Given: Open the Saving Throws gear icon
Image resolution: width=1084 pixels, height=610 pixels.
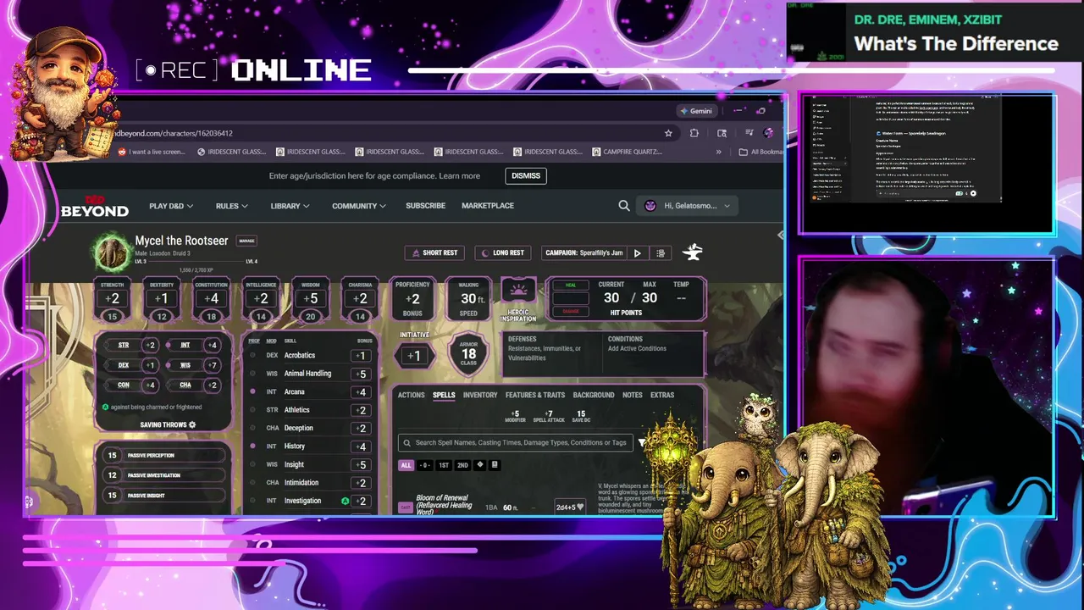Looking at the screenshot, I should click(x=192, y=424).
